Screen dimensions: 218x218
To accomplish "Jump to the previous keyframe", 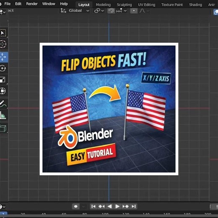I will (101, 206).
